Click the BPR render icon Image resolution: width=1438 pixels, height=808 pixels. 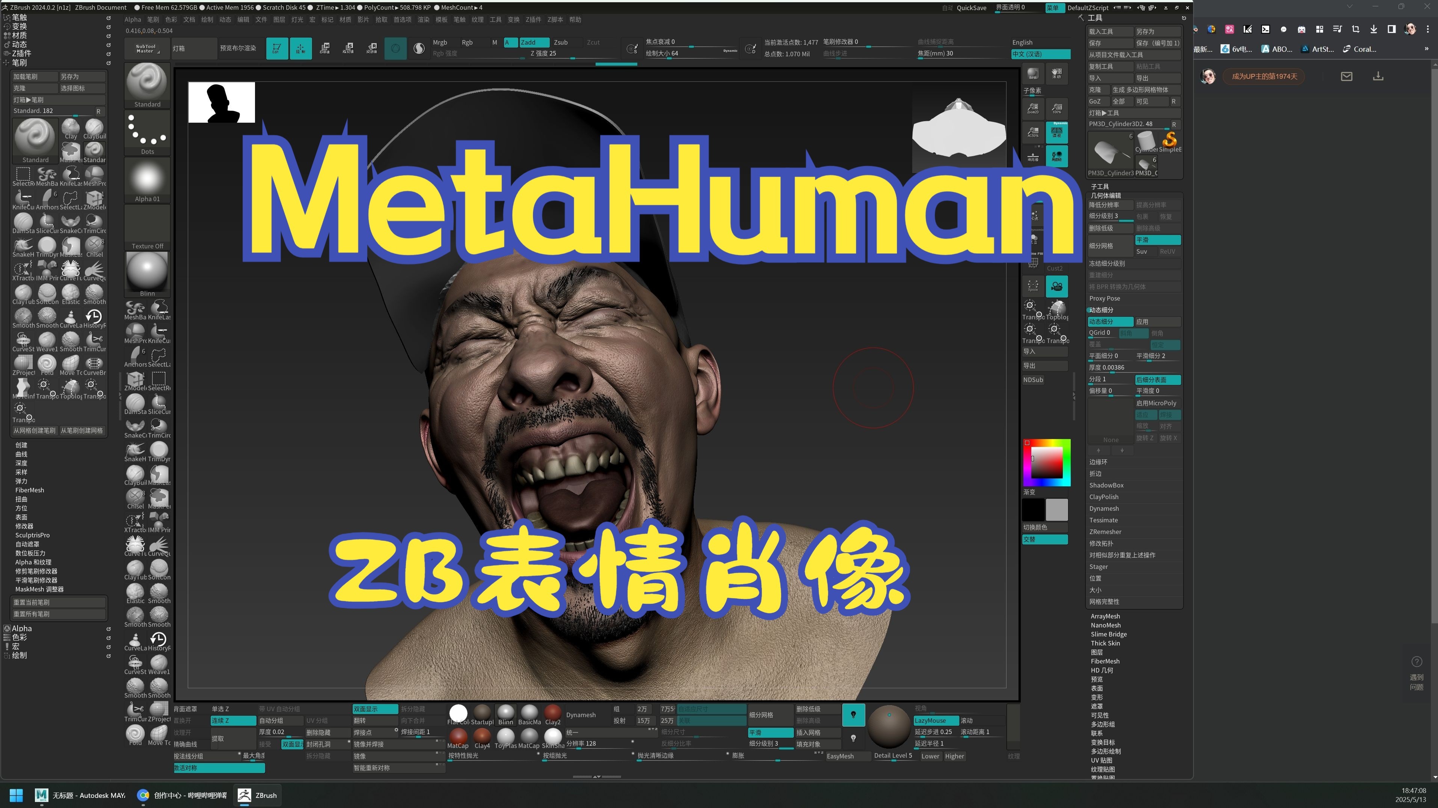(1033, 74)
